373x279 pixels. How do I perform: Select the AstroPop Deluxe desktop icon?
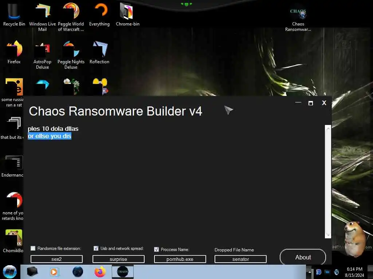[42, 55]
